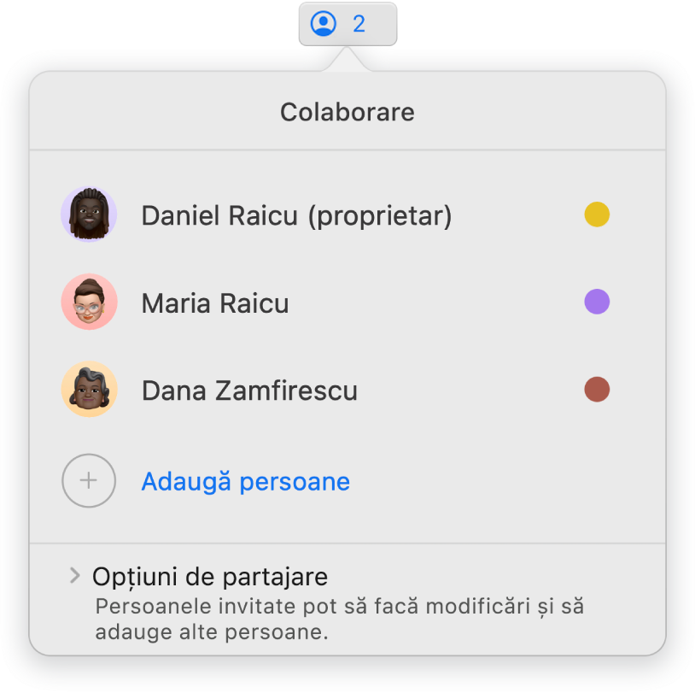695x693 pixels.
Task: Expand the Opțiuni de partajare chevron
Action: click(74, 576)
